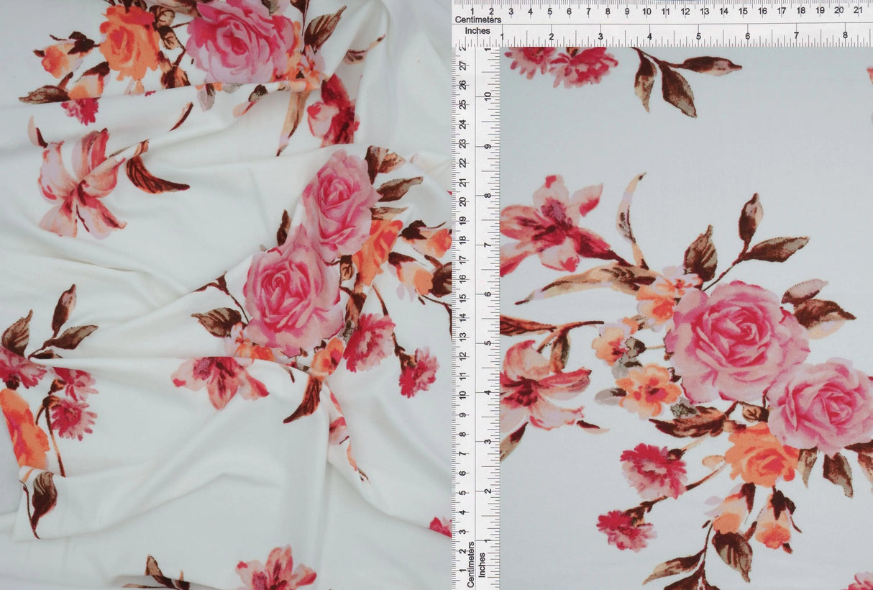Click the "Centimeters" label at the vertical ruler's bottom
This screenshot has width=873, height=590.
470,565
